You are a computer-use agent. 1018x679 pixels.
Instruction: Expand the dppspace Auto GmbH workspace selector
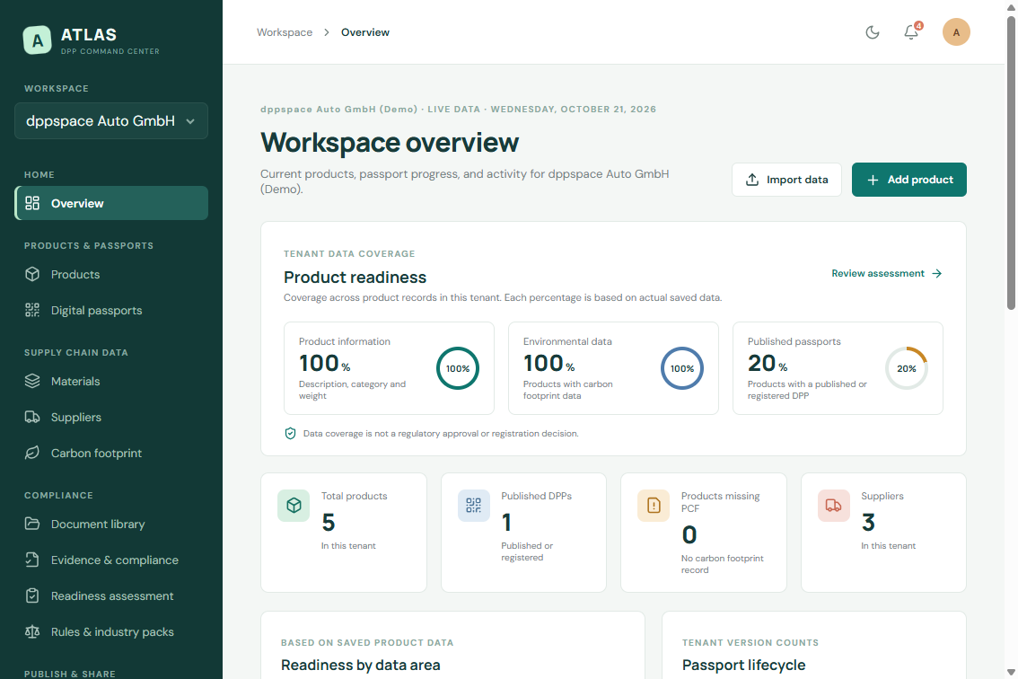click(x=111, y=121)
